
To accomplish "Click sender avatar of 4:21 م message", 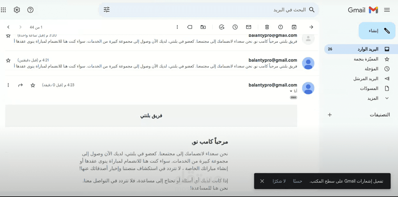I will pos(308,63).
